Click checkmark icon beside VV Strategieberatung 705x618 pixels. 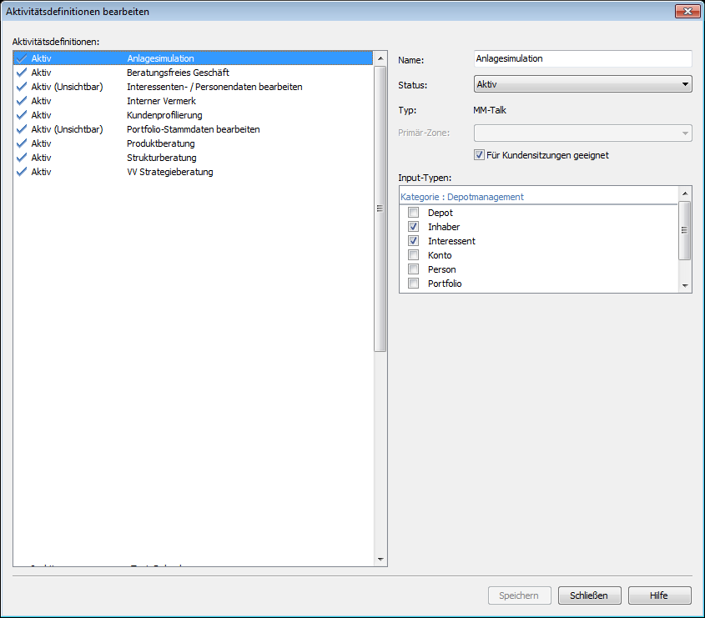click(22, 172)
